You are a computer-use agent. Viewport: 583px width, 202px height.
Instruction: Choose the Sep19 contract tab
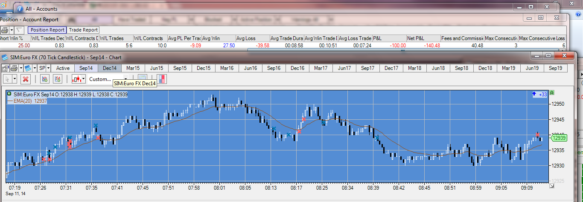[x=556, y=68]
